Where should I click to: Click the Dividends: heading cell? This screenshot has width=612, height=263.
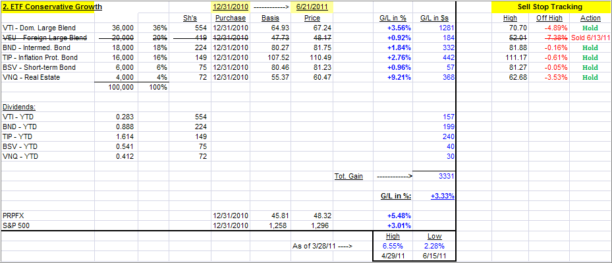[19, 107]
